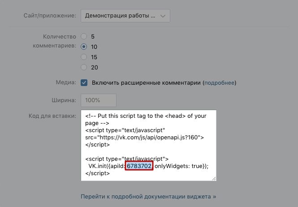Open Перейти к подробной документации виджета link
The image size is (298, 207).
148,196
